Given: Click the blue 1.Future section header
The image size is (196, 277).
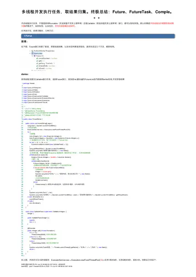Looking at the screenshot, I should click(x=98, y=36).
